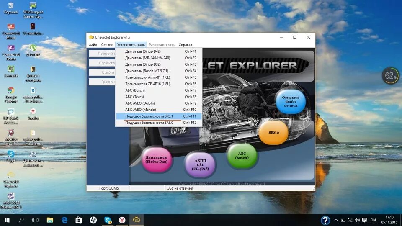
Task: Open the Skype desktop icon
Action: click(x=11, y=157)
